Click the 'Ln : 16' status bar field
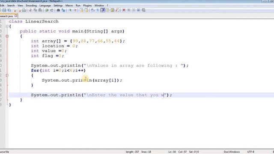The width and height of the screenshot is (274, 154). pos(172,152)
